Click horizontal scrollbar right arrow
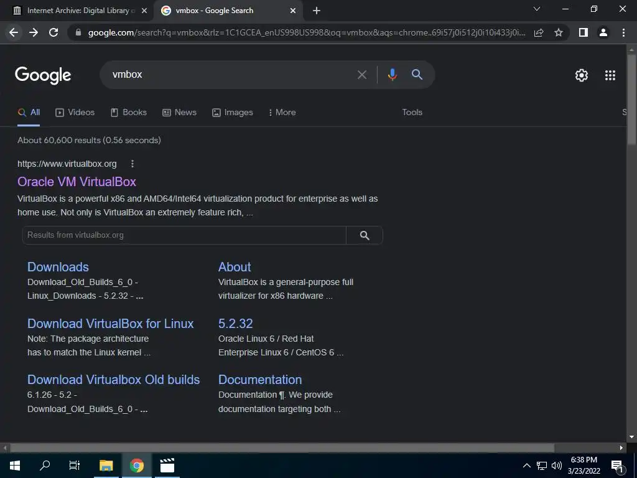This screenshot has width=637, height=478. pos(621,448)
